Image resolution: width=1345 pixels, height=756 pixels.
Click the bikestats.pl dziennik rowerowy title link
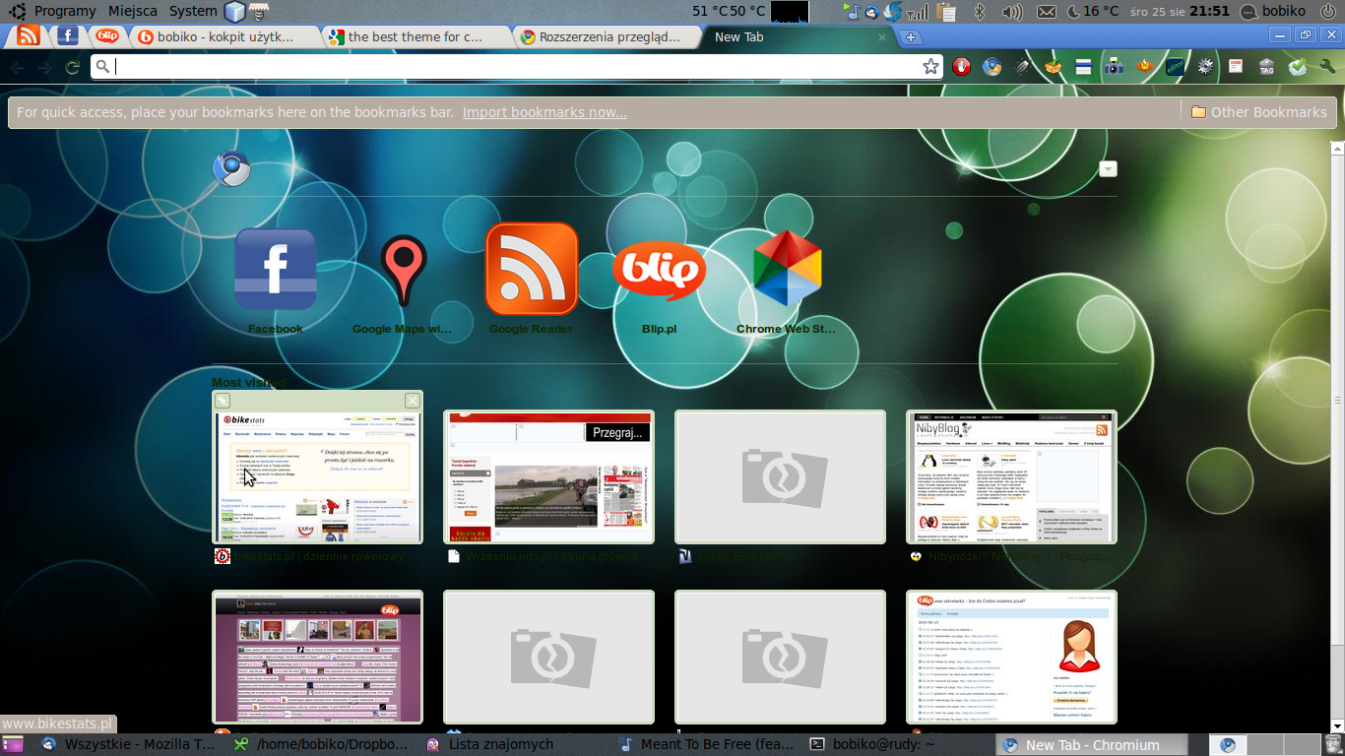click(x=319, y=556)
